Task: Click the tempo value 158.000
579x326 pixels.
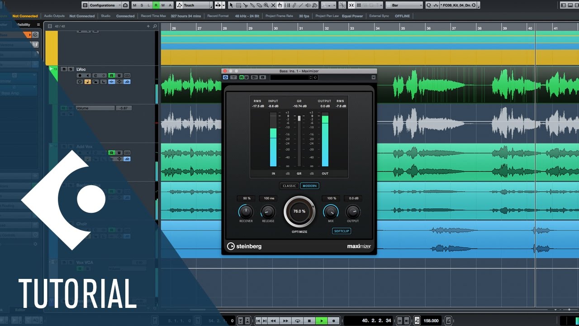Action: coord(431,321)
